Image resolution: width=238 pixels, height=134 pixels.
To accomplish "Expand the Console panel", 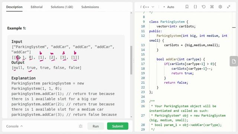I will [15, 126].
